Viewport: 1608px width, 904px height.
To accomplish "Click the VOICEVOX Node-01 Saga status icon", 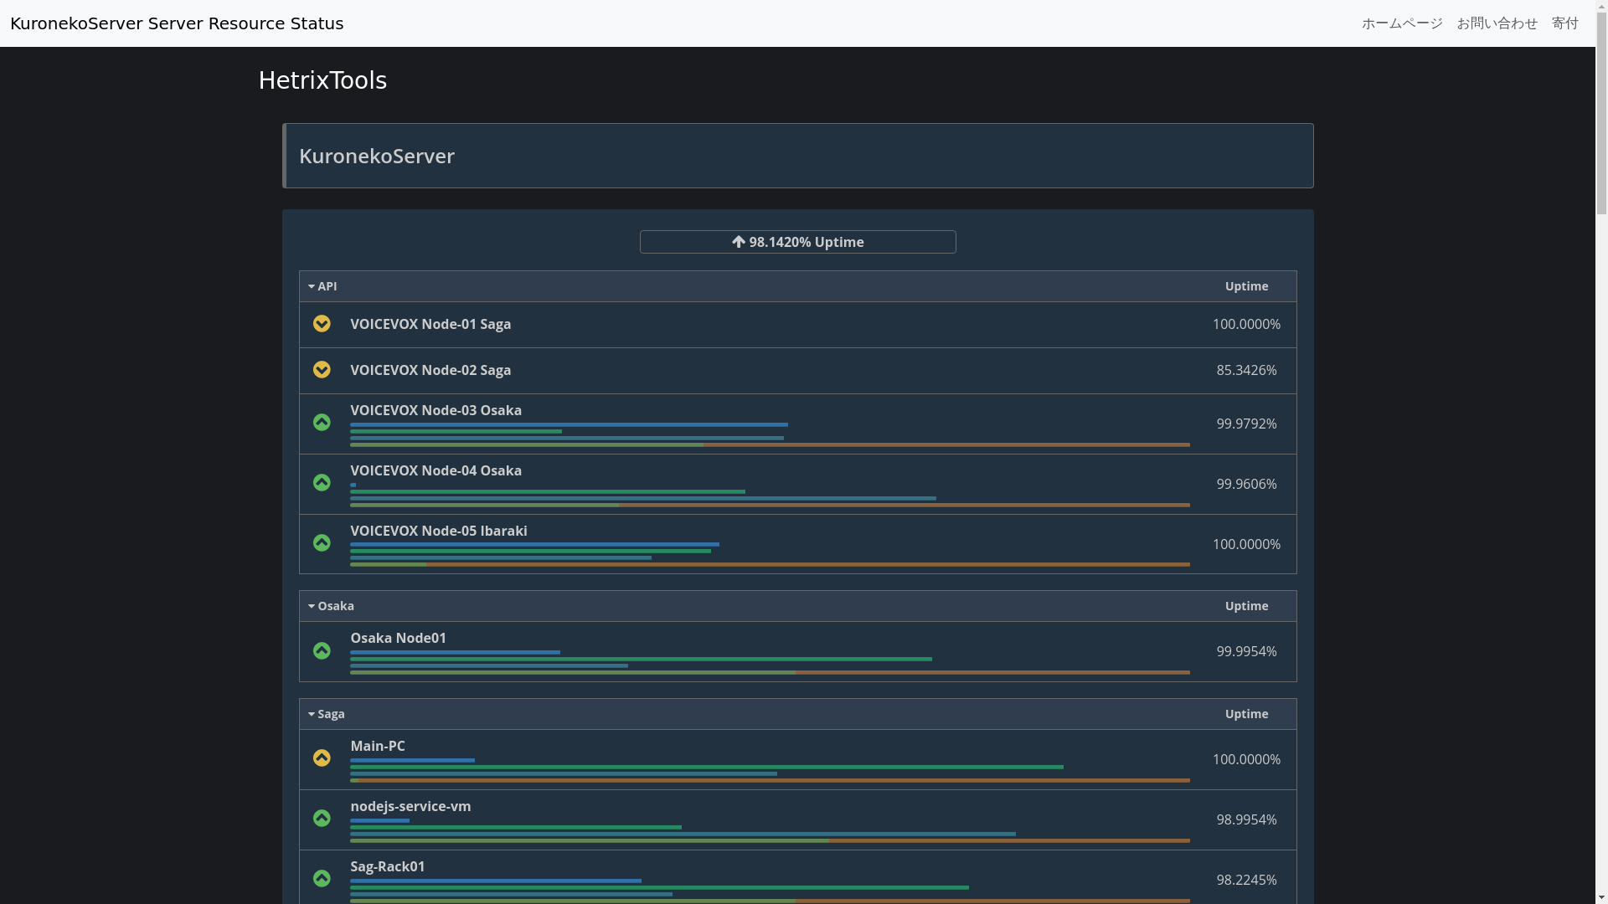I will 322,324.
